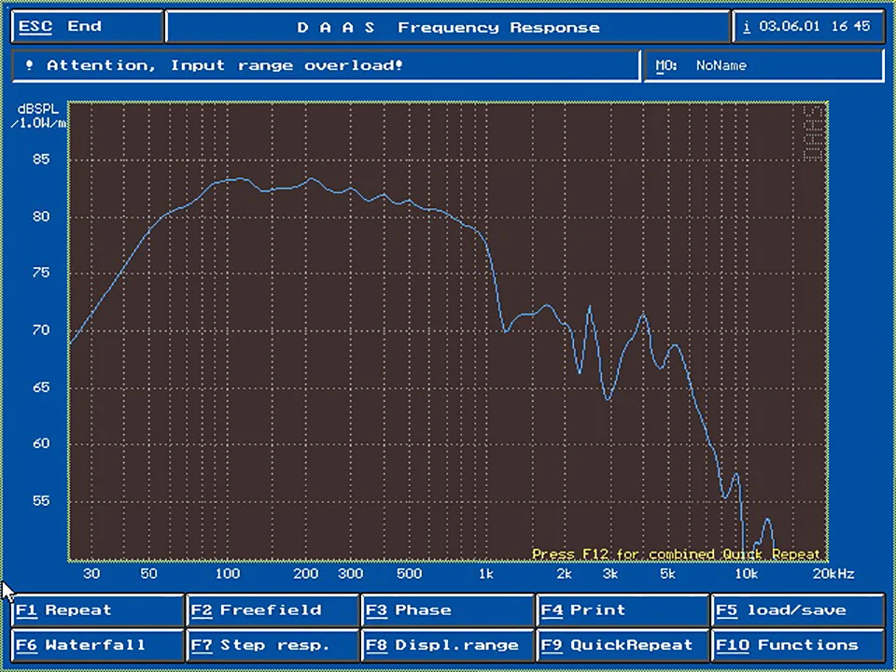Click the 75 dB axis label

point(41,273)
